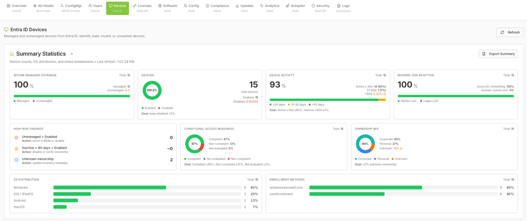
Task: Click the "Non-compliant: 13%" value
Action: point(222,144)
